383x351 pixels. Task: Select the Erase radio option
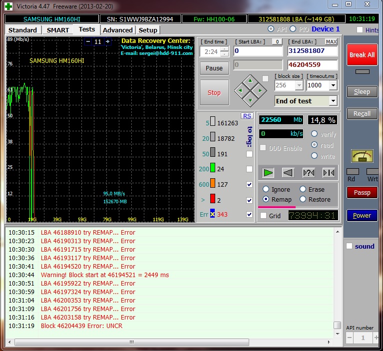tap(303, 189)
